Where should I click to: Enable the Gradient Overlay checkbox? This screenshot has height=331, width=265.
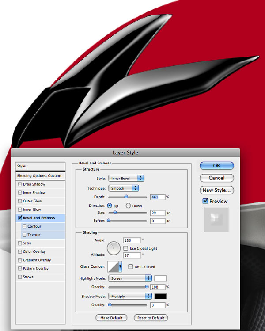click(x=20, y=260)
